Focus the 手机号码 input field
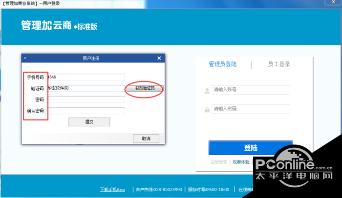The width and height of the screenshot is (342, 198). coord(86,77)
